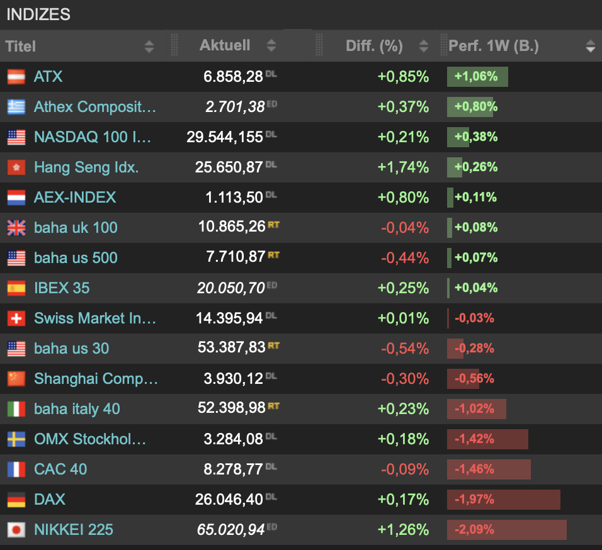The width and height of the screenshot is (602, 550).
Task: Click the INDIZES panel title
Action: (x=38, y=14)
